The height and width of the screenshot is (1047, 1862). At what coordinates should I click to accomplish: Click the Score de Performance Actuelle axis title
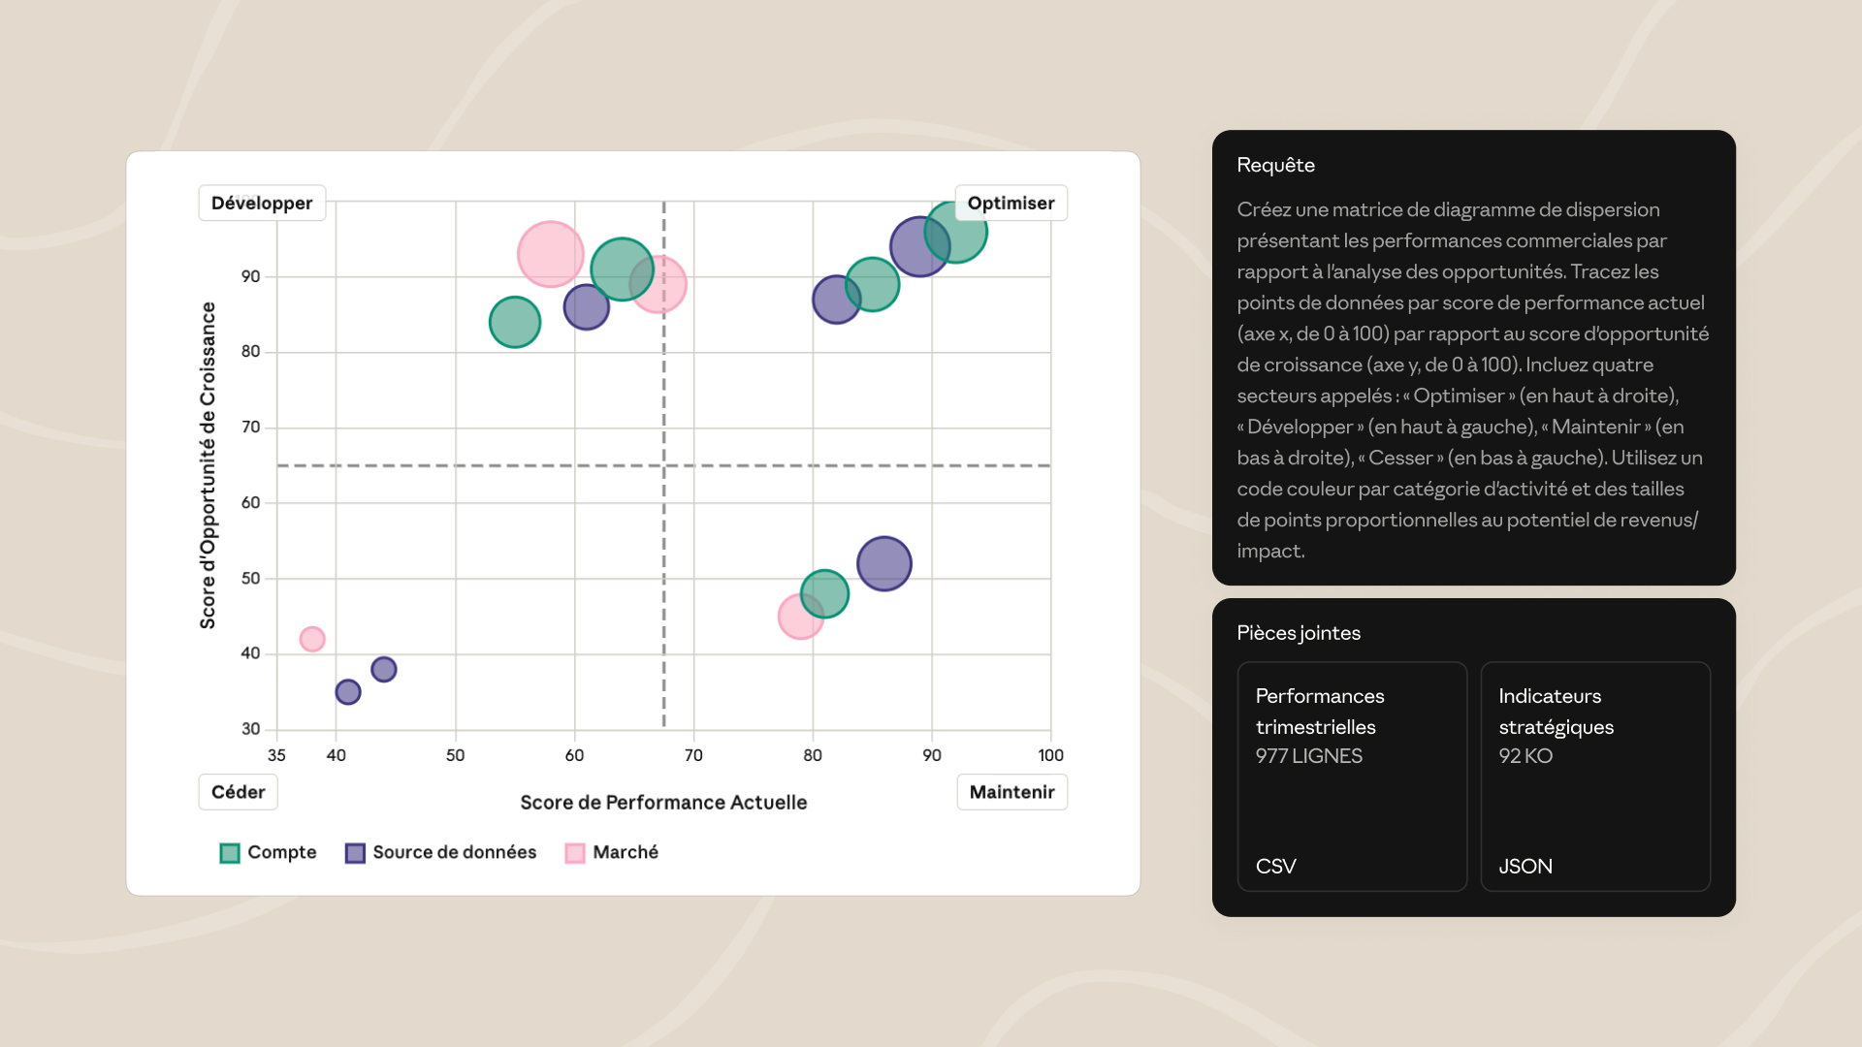663,803
